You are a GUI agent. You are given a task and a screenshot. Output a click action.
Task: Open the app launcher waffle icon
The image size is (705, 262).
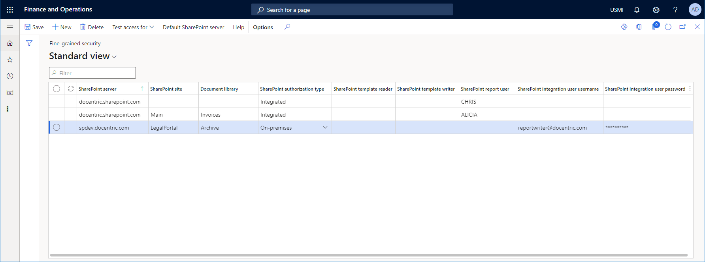(x=10, y=9)
